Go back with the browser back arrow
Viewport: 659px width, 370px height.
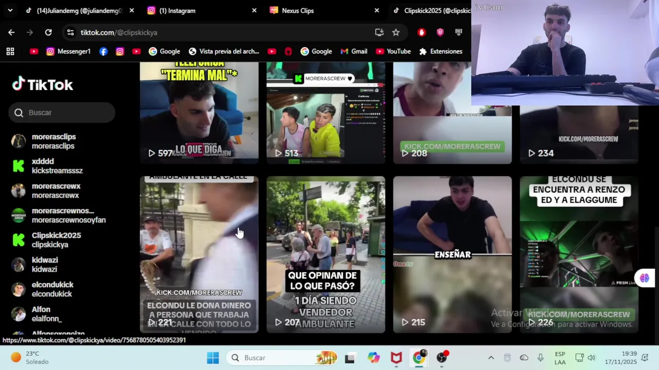(x=11, y=32)
